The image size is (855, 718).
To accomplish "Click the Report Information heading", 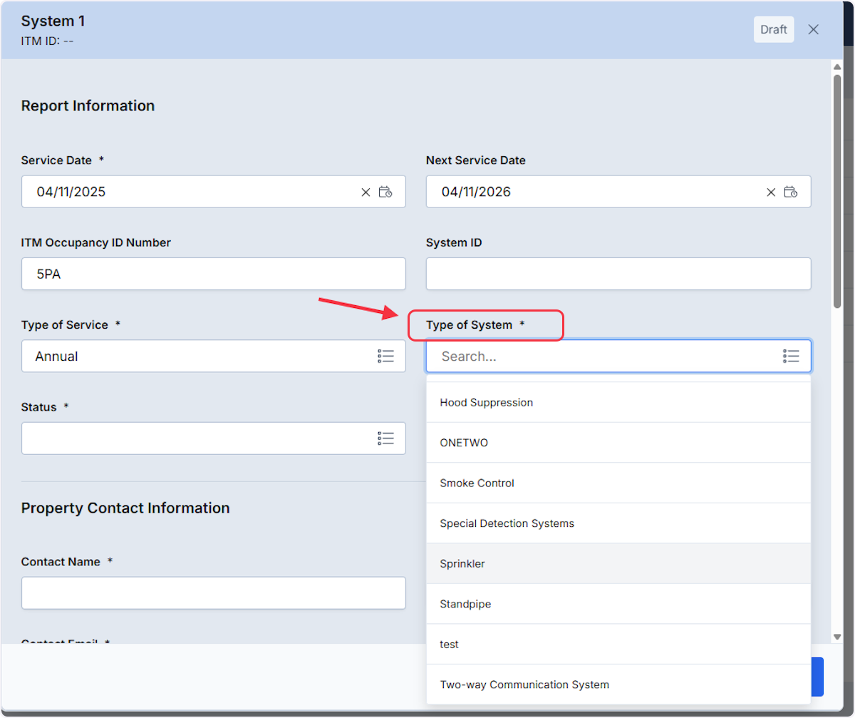I will point(88,106).
